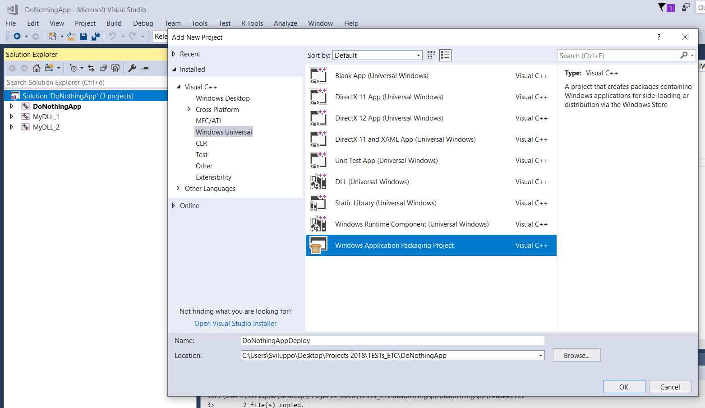
Task: Open the Project menu
Action: click(x=85, y=23)
